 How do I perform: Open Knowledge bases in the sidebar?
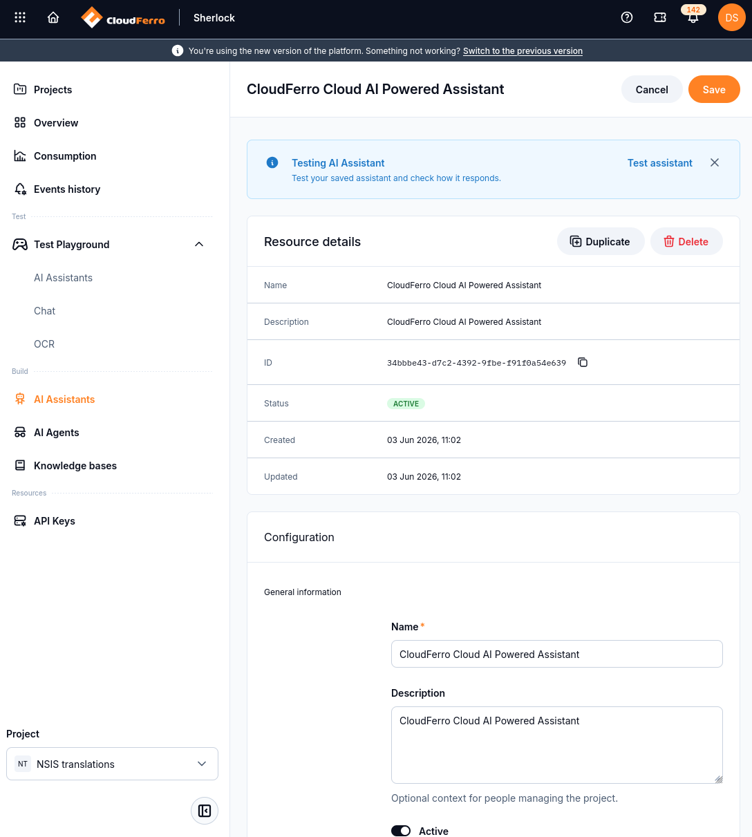[75, 465]
